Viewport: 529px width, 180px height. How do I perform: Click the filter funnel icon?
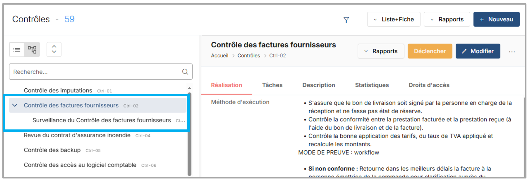point(346,20)
